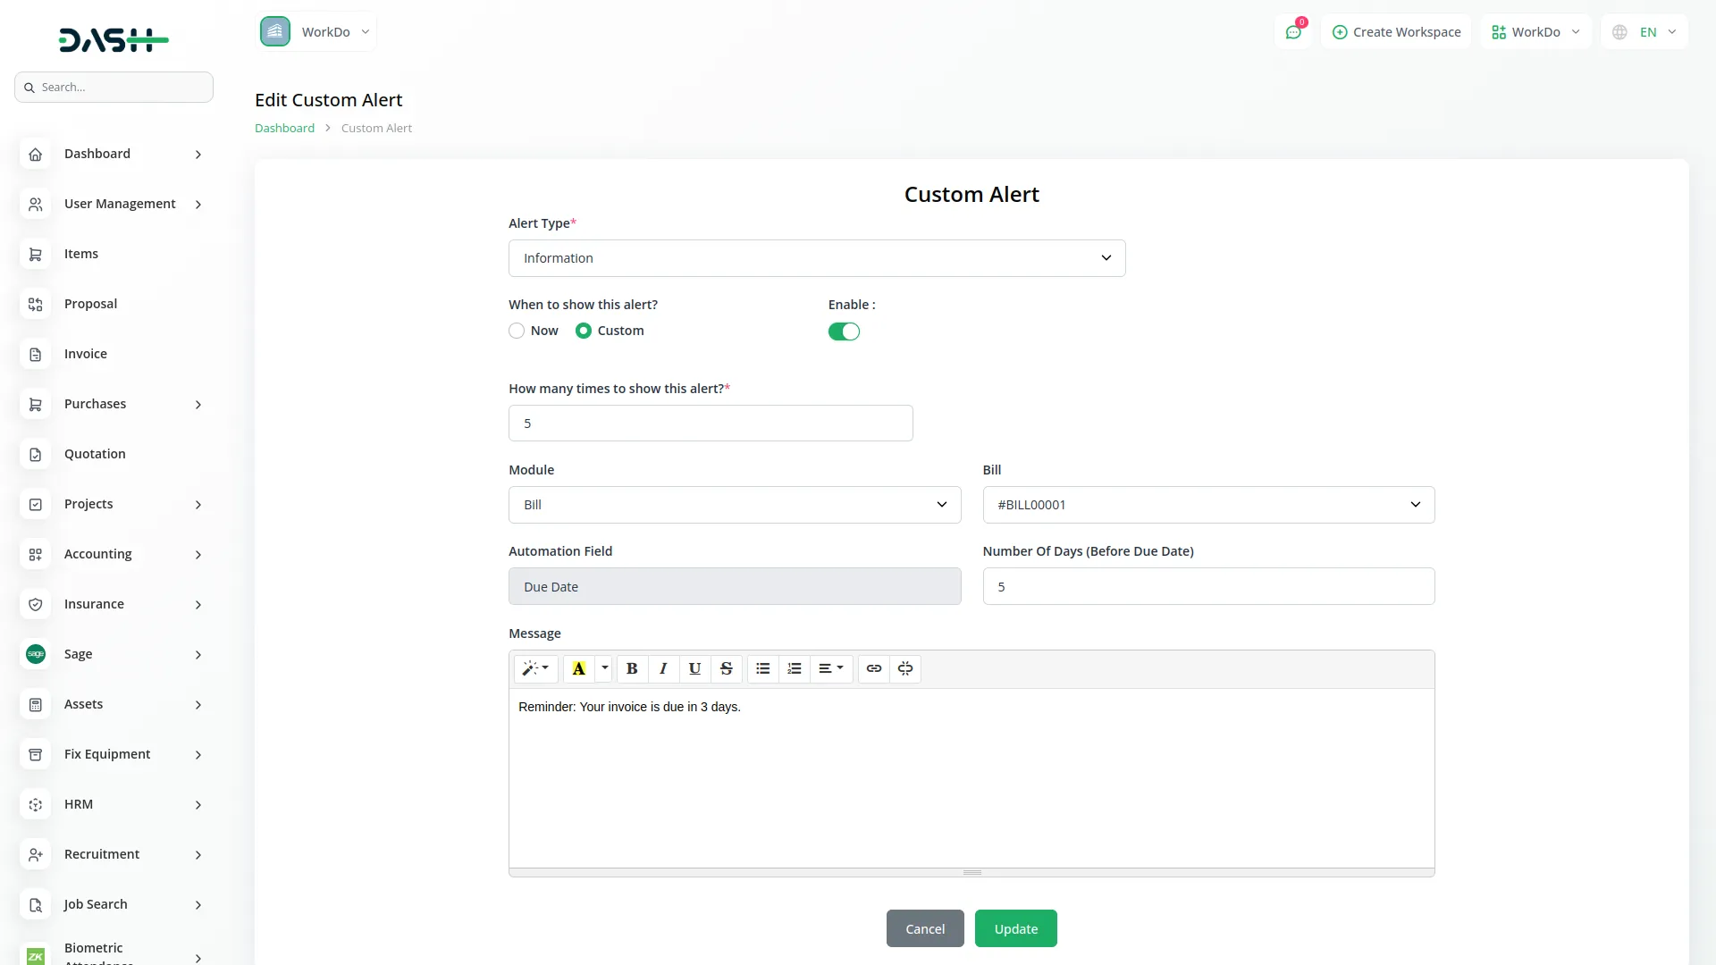
Task: Insert an unordered list in the message
Action: tap(762, 668)
